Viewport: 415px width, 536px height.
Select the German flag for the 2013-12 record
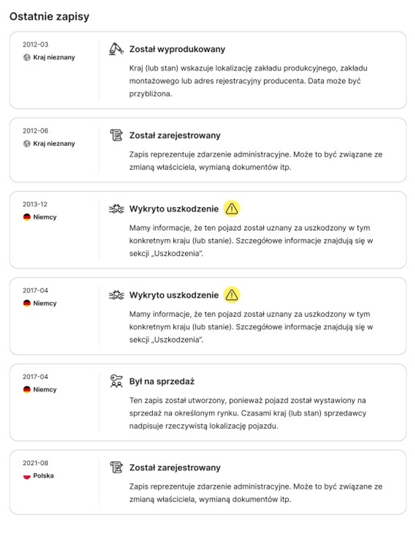26,217
